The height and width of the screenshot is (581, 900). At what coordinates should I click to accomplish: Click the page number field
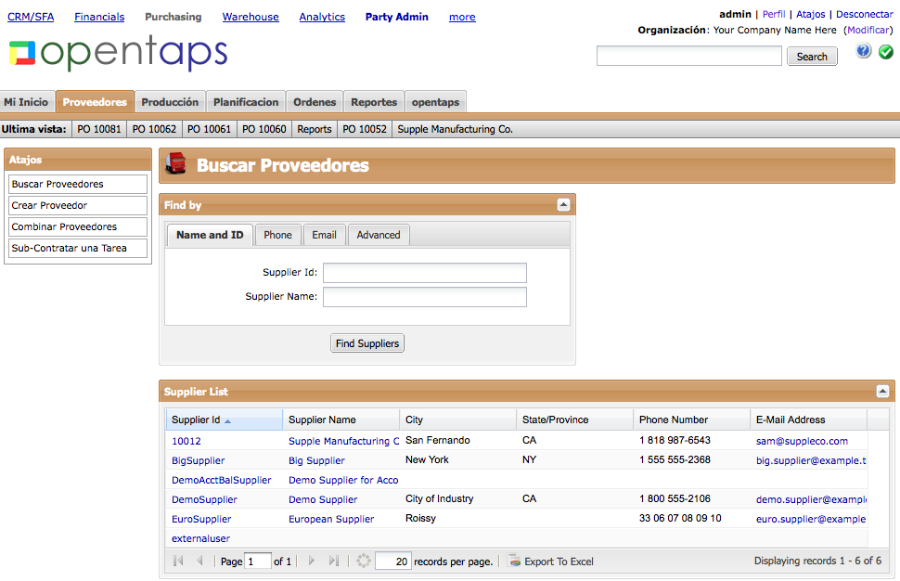tap(258, 561)
